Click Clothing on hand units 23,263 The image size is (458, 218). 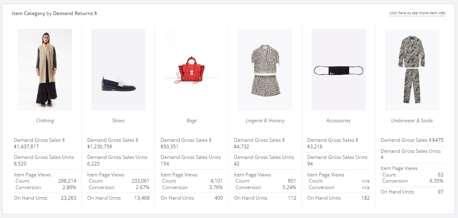click(x=68, y=198)
